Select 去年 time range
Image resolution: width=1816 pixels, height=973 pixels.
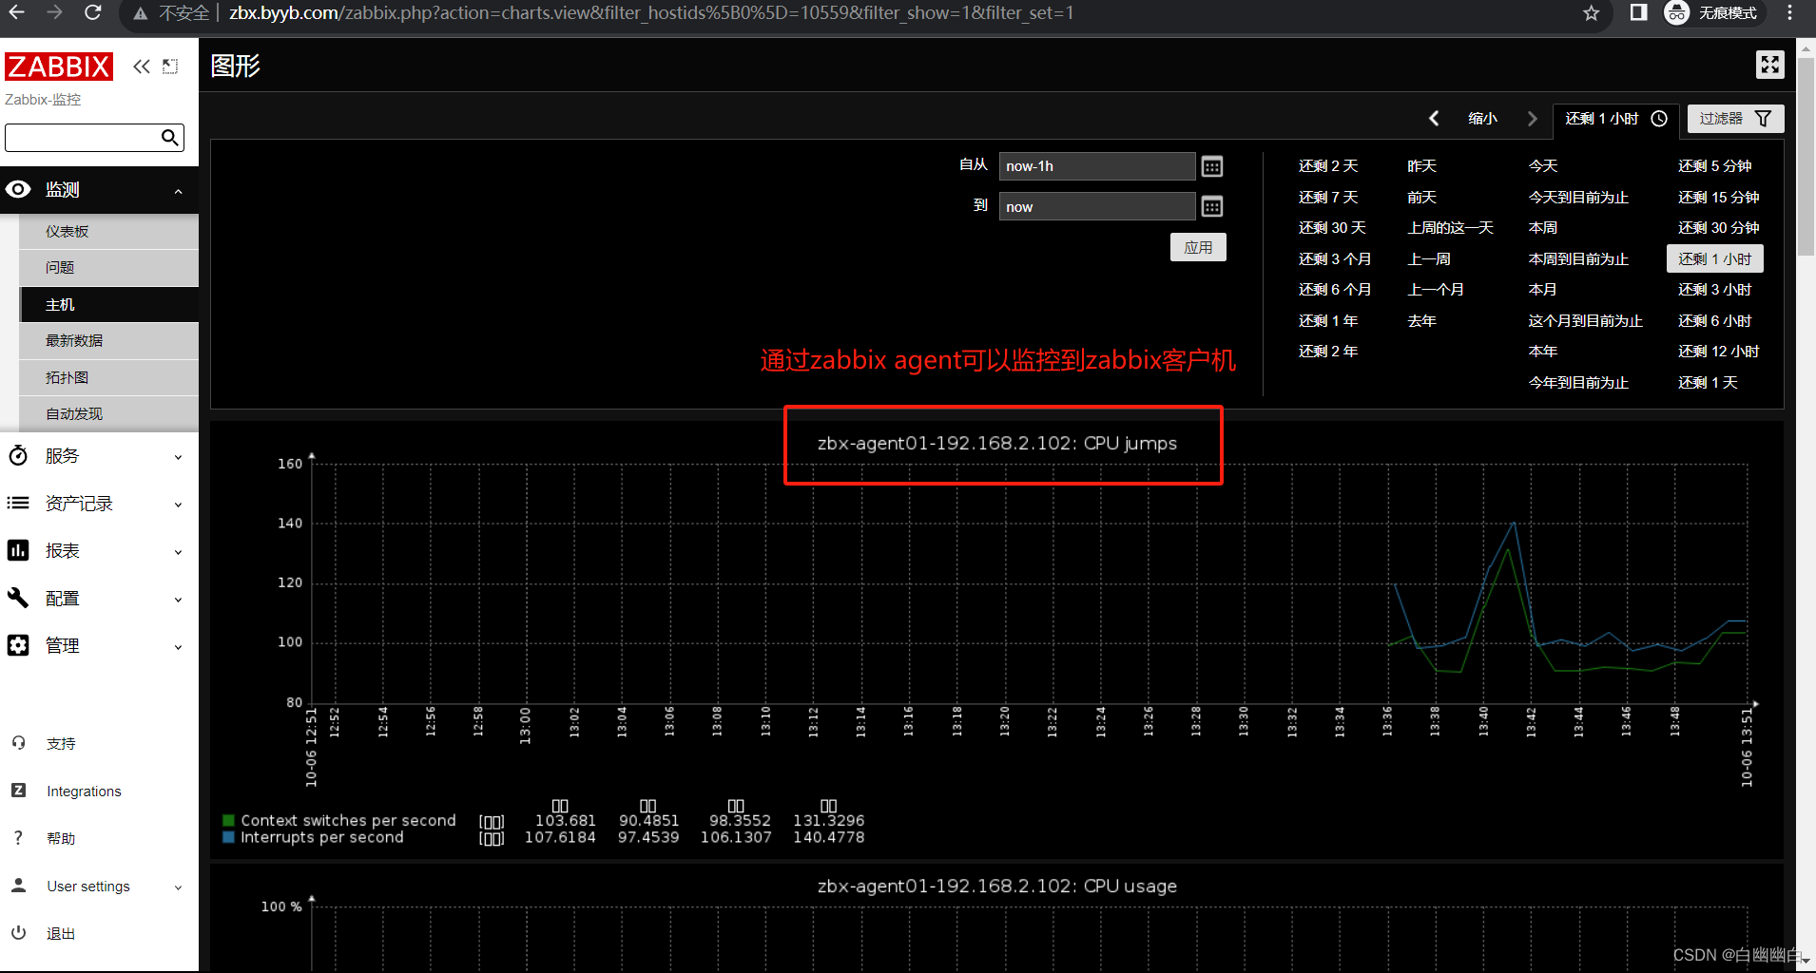(x=1421, y=321)
